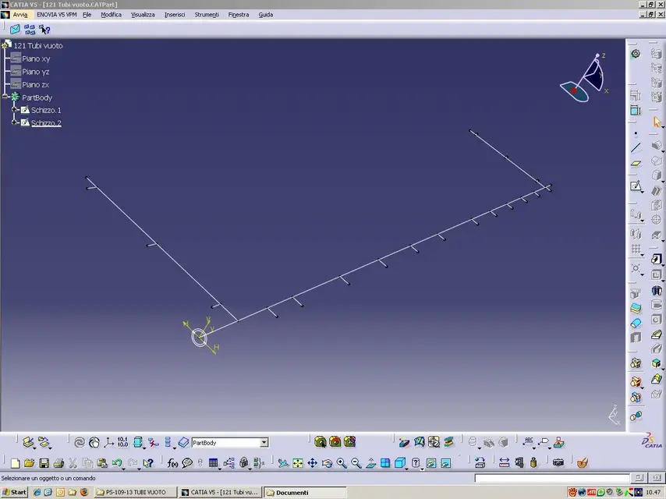
Task: Switch to Documenti taskbar window
Action: pos(305,492)
